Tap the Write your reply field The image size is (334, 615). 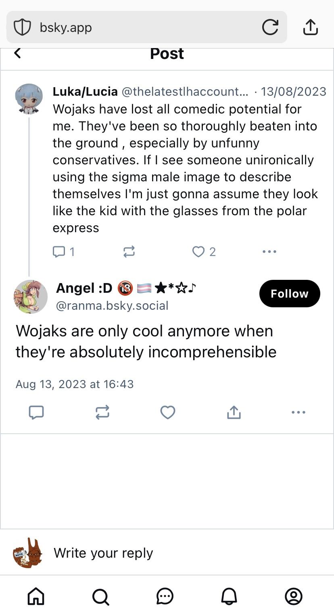(x=161, y=553)
